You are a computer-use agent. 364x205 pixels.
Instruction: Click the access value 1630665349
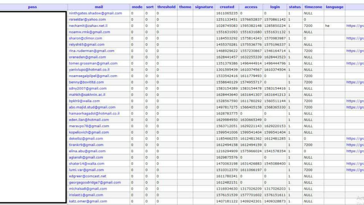(x=251, y=120)
